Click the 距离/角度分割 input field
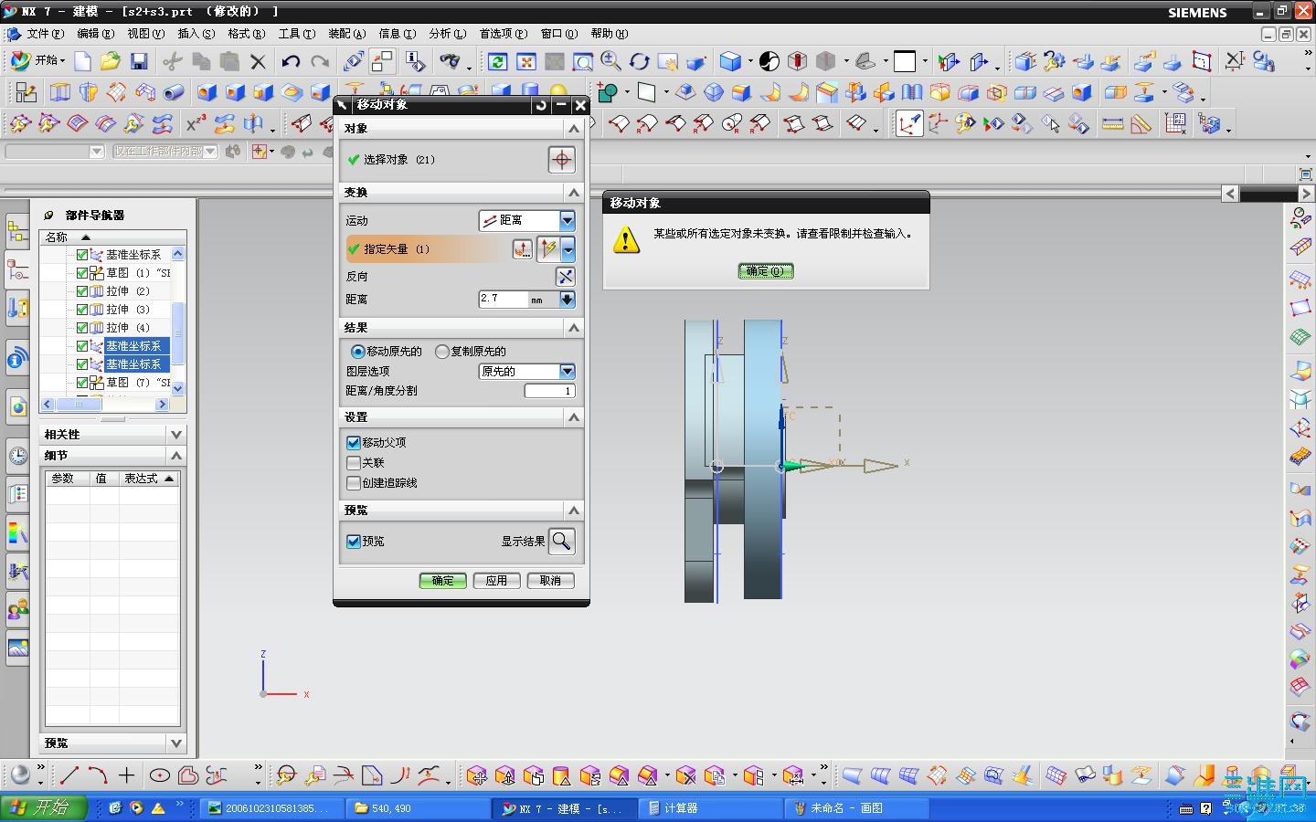 pos(549,391)
